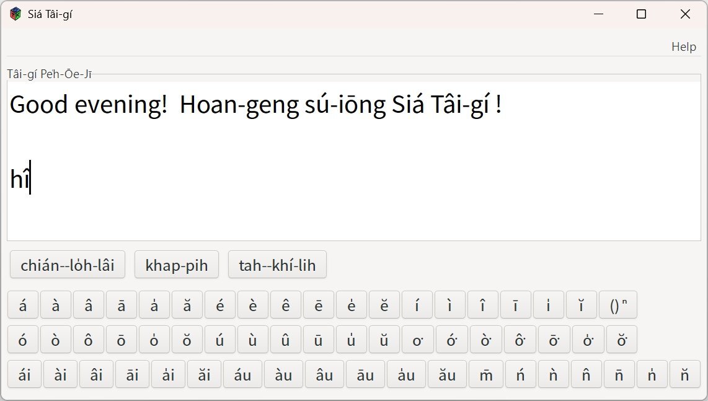Open the Help menu
Image resolution: width=708 pixels, height=401 pixels.
pyautogui.click(x=683, y=47)
